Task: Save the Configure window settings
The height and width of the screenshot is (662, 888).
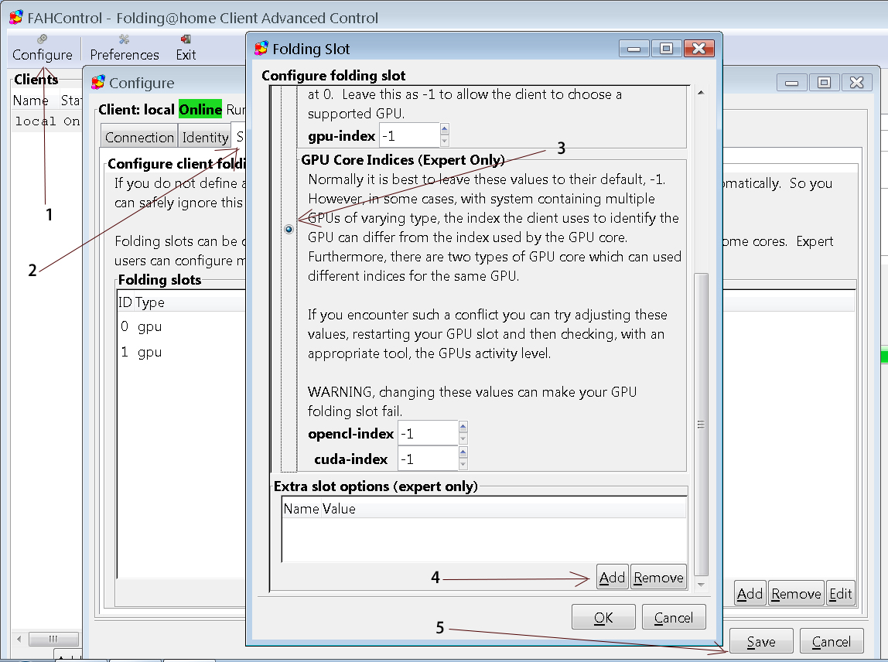Action: 761,642
